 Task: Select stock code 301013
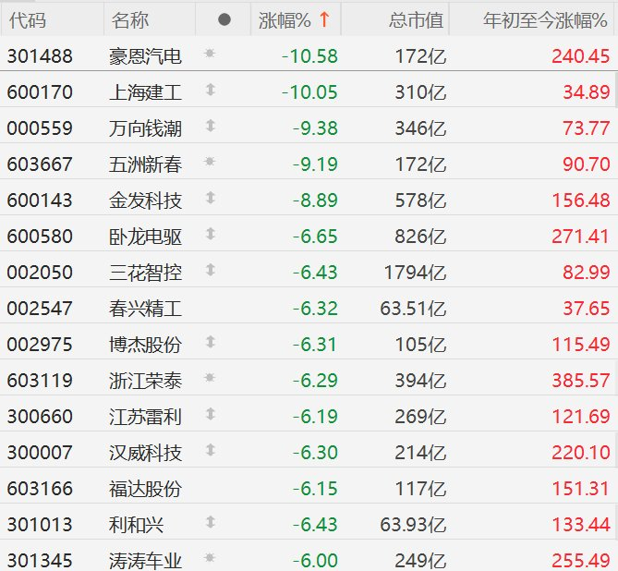[40, 525]
